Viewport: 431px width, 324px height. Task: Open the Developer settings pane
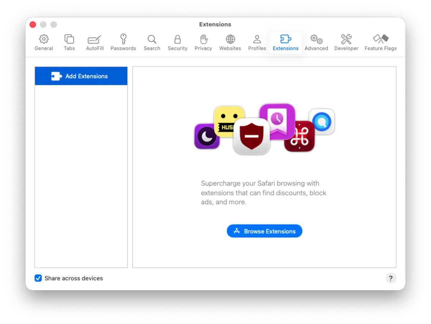pyautogui.click(x=346, y=42)
